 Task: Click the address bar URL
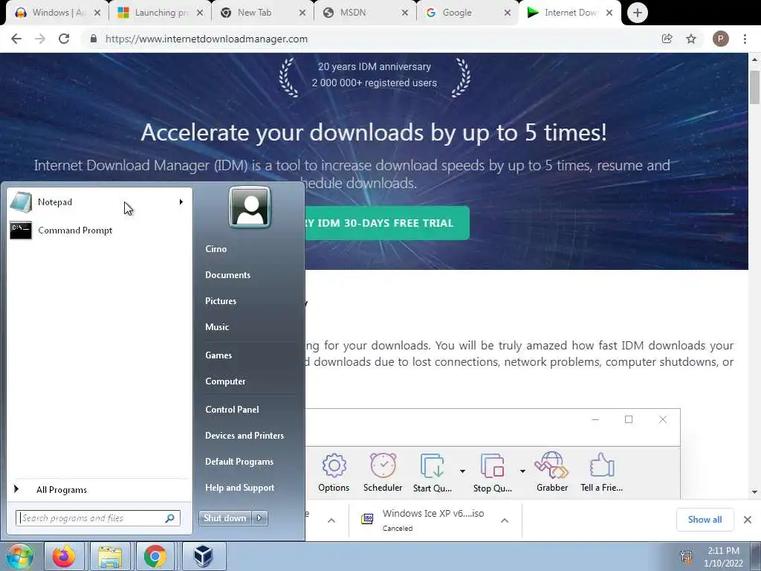pyautogui.click(x=207, y=39)
